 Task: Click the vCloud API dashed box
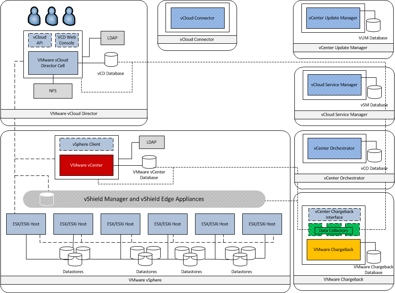[x=40, y=40]
